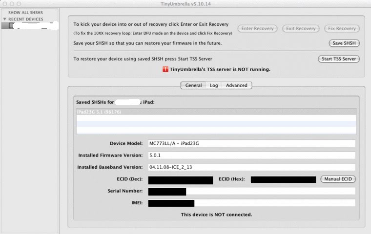Click the Enter Recovery button
Image resolution: width=371 pixels, height=234 pixels.
point(257,29)
